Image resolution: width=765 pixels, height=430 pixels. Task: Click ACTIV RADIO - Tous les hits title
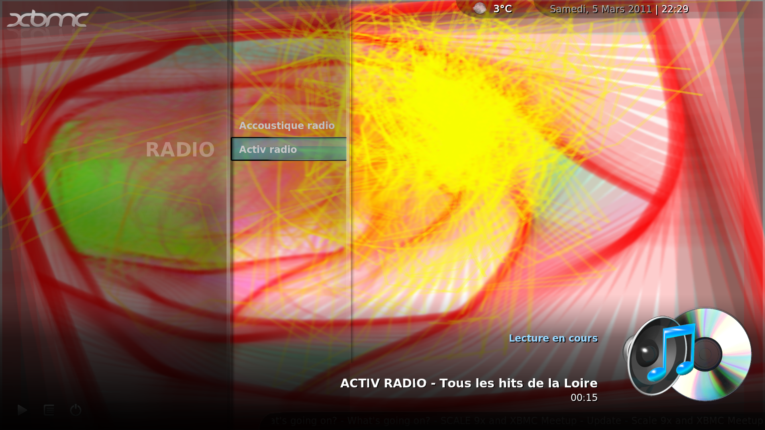point(469,383)
